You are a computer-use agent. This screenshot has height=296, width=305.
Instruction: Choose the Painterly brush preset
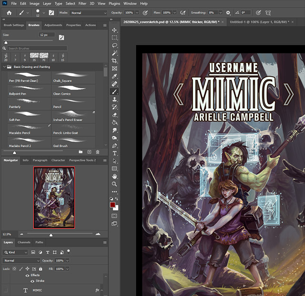tap(29, 104)
